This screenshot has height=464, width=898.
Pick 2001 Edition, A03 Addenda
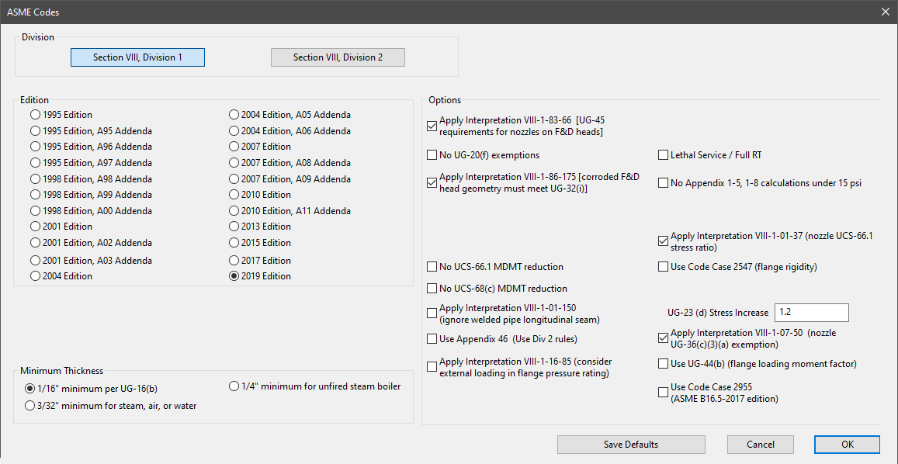coord(35,261)
